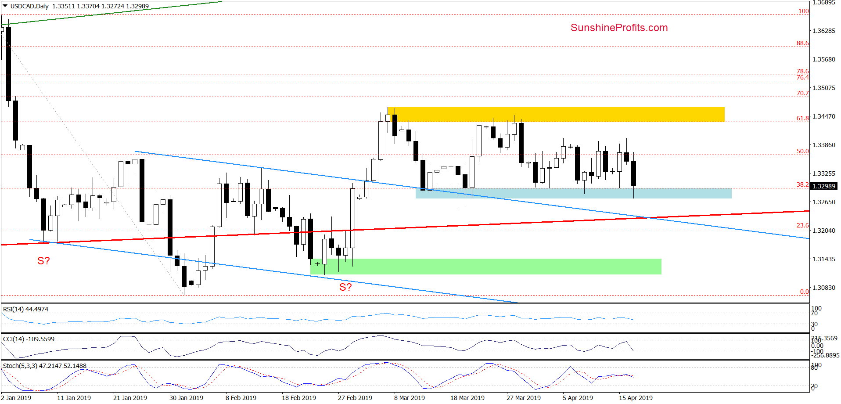Viewport: 841px width, 404px height.
Task: Click price axis value 1.36285
Action: [824, 31]
